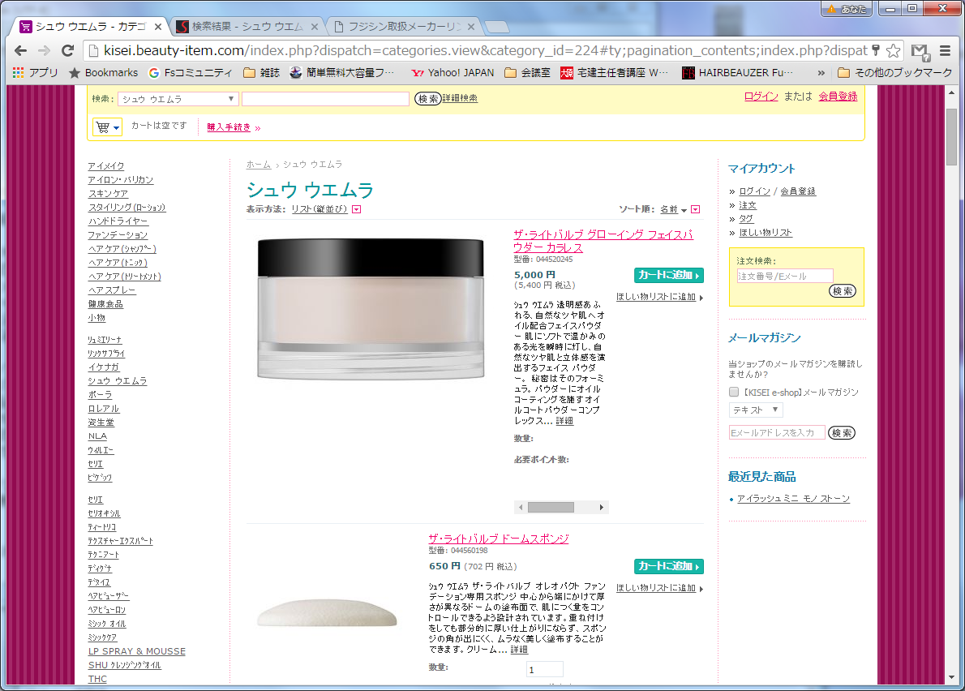Open the Chrome hamburger menu
This screenshot has height=691, width=965.
tap(945, 50)
